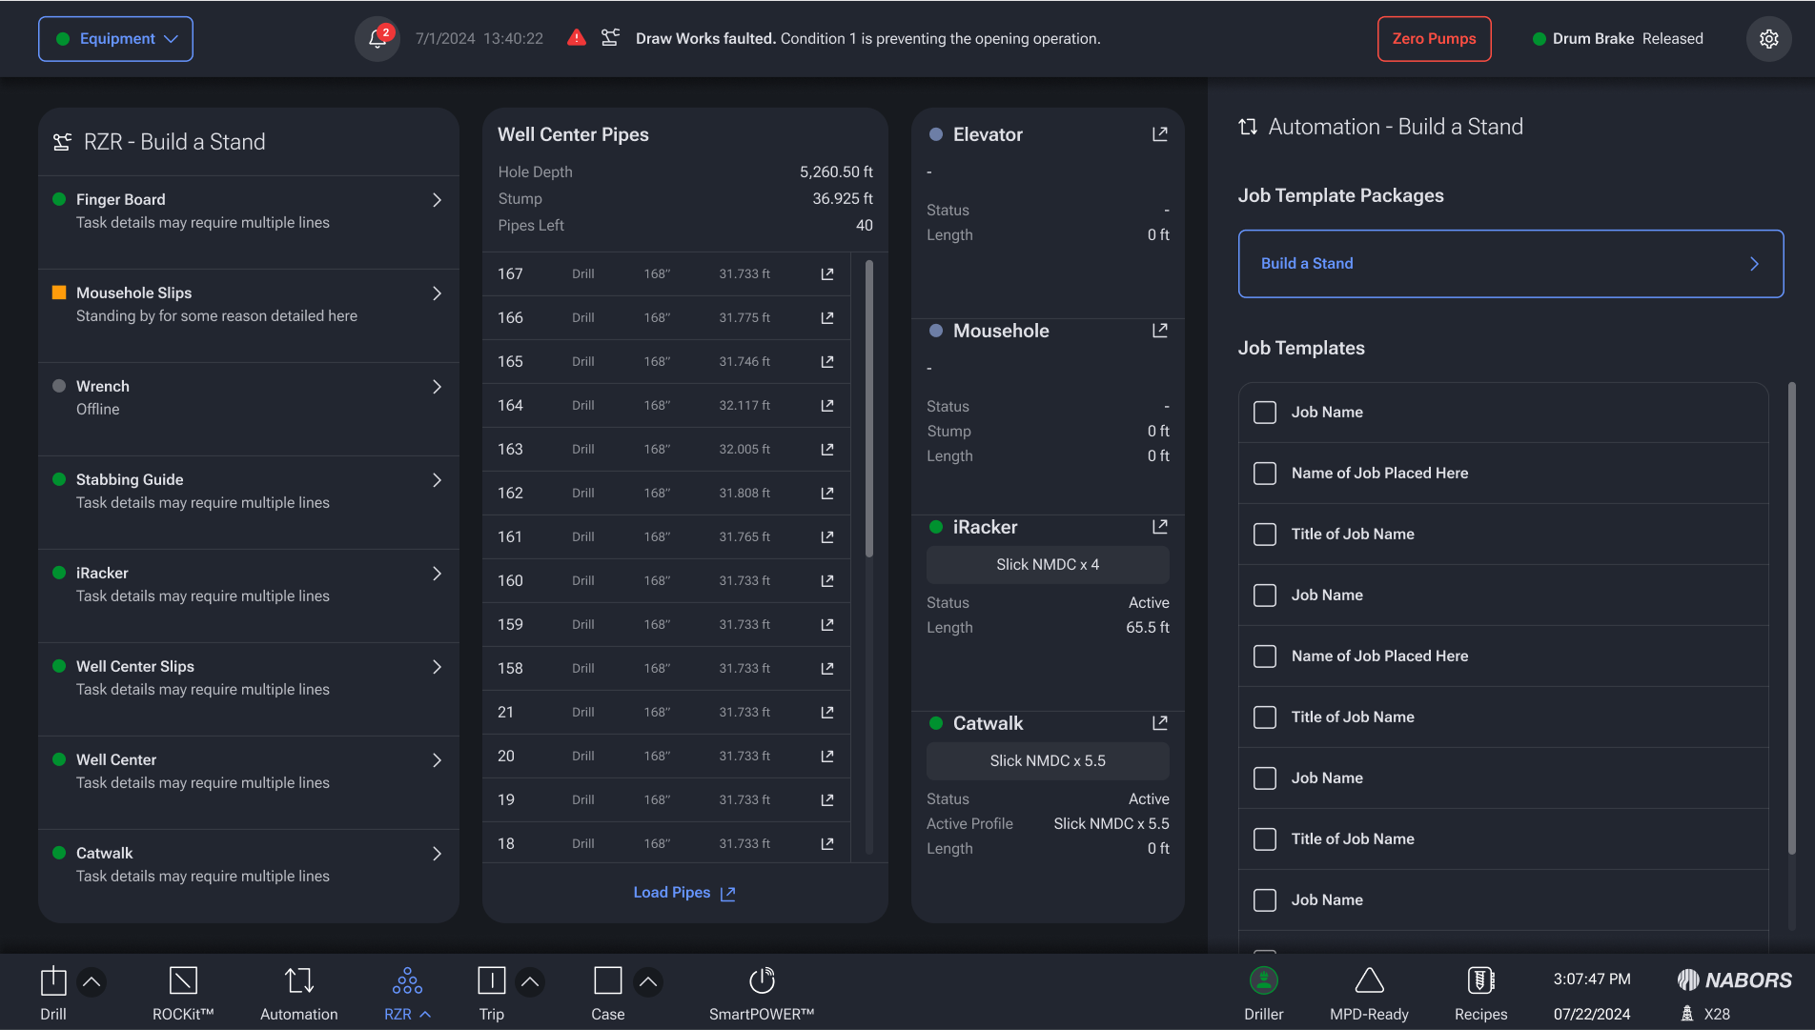The height and width of the screenshot is (1030, 1815).
Task: Click the Driller user icon
Action: (1264, 980)
